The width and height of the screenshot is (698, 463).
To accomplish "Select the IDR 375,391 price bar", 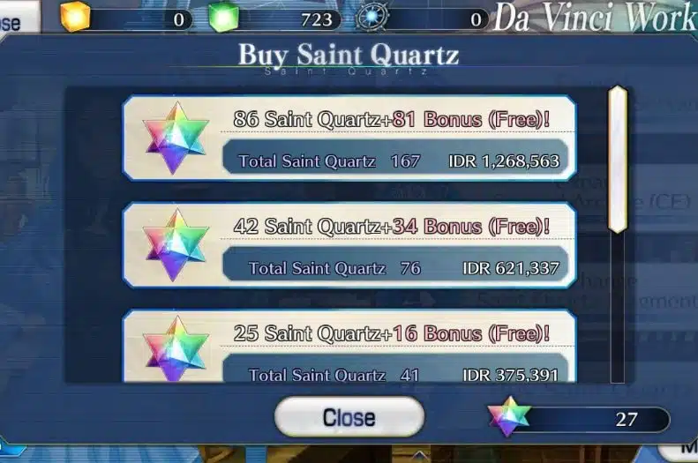I will pos(395,370).
